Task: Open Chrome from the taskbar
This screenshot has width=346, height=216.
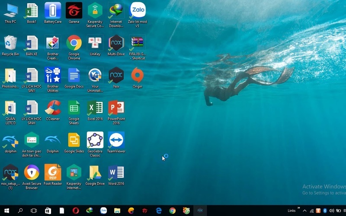Action: point(172,211)
